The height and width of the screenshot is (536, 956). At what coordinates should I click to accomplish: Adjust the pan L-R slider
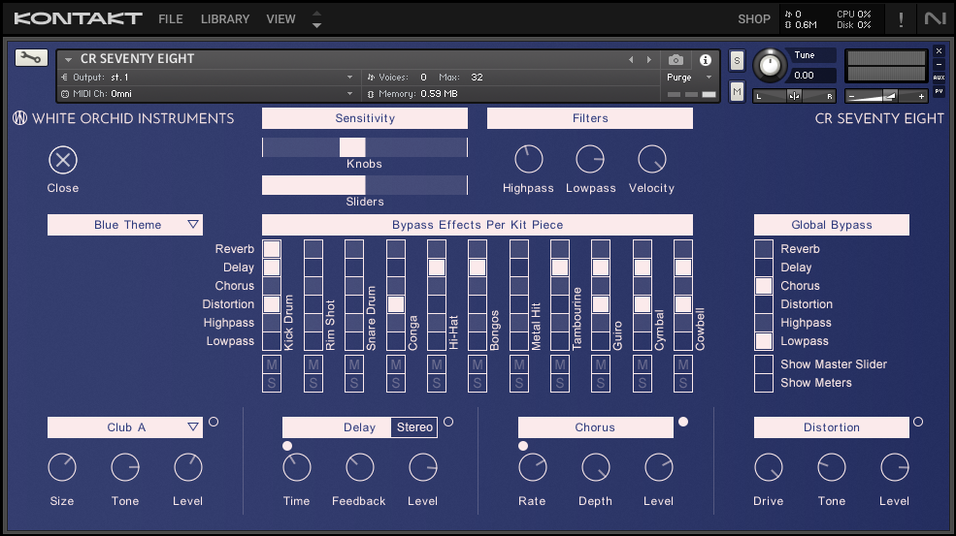795,96
